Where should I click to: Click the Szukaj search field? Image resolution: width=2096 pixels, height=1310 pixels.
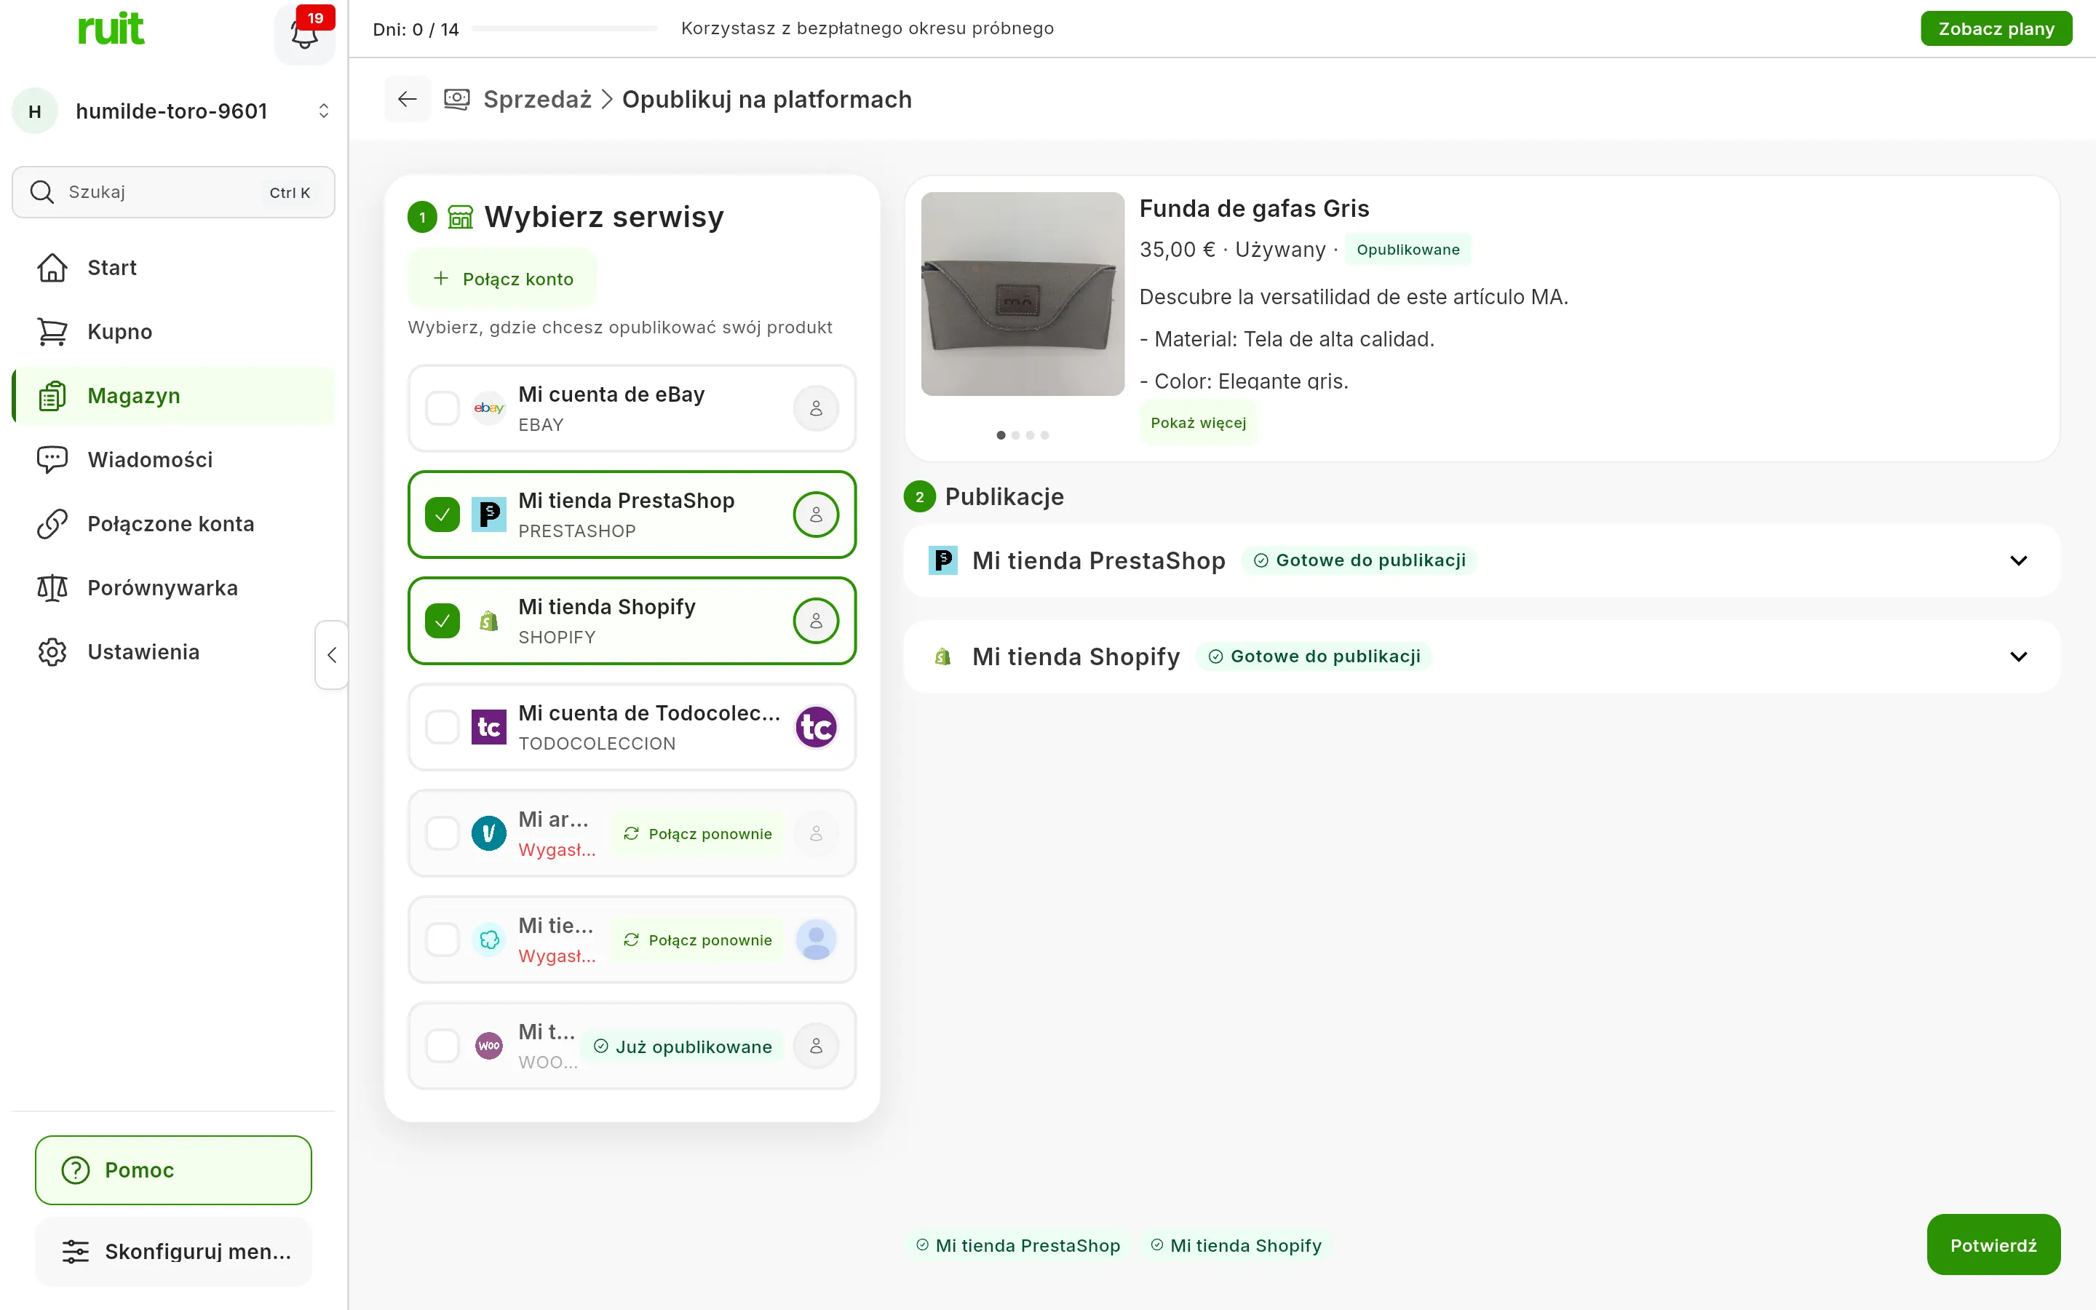(x=173, y=191)
